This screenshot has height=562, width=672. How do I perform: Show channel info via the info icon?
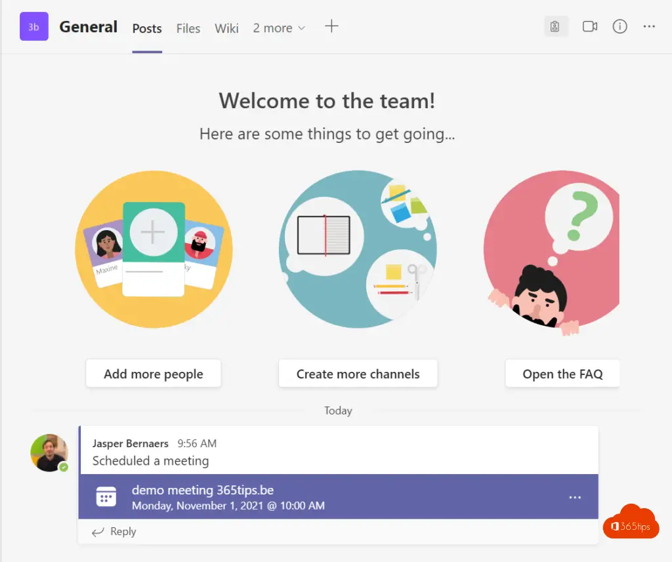tap(619, 27)
